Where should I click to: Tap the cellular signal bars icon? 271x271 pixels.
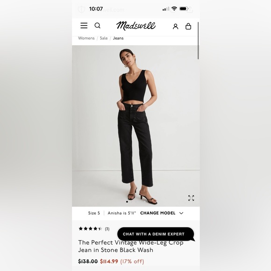pos(166,9)
